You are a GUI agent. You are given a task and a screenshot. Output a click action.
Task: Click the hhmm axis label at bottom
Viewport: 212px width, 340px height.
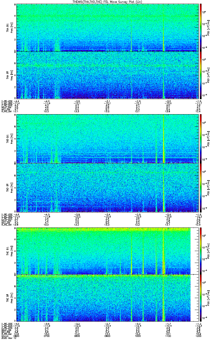point(4,336)
